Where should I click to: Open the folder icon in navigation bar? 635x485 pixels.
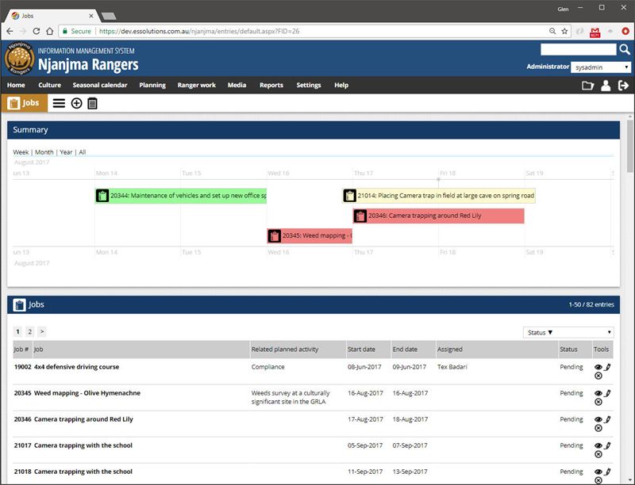[587, 86]
